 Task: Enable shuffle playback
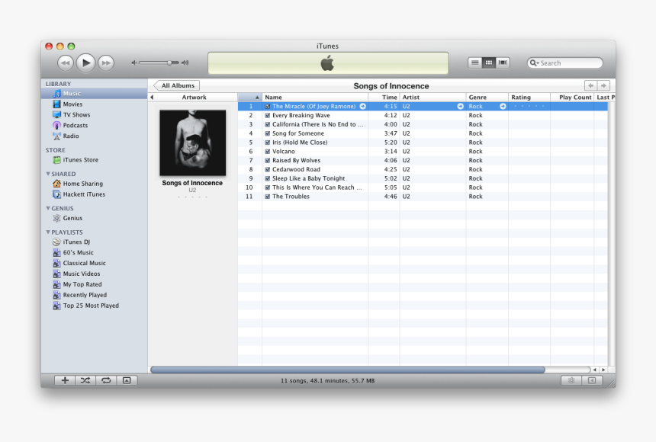pyautogui.click(x=85, y=380)
